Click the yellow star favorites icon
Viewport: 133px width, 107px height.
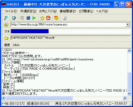pyautogui.click(x=42, y=18)
